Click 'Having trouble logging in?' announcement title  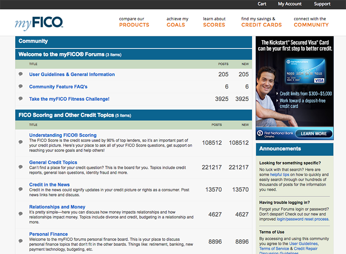point(285,203)
